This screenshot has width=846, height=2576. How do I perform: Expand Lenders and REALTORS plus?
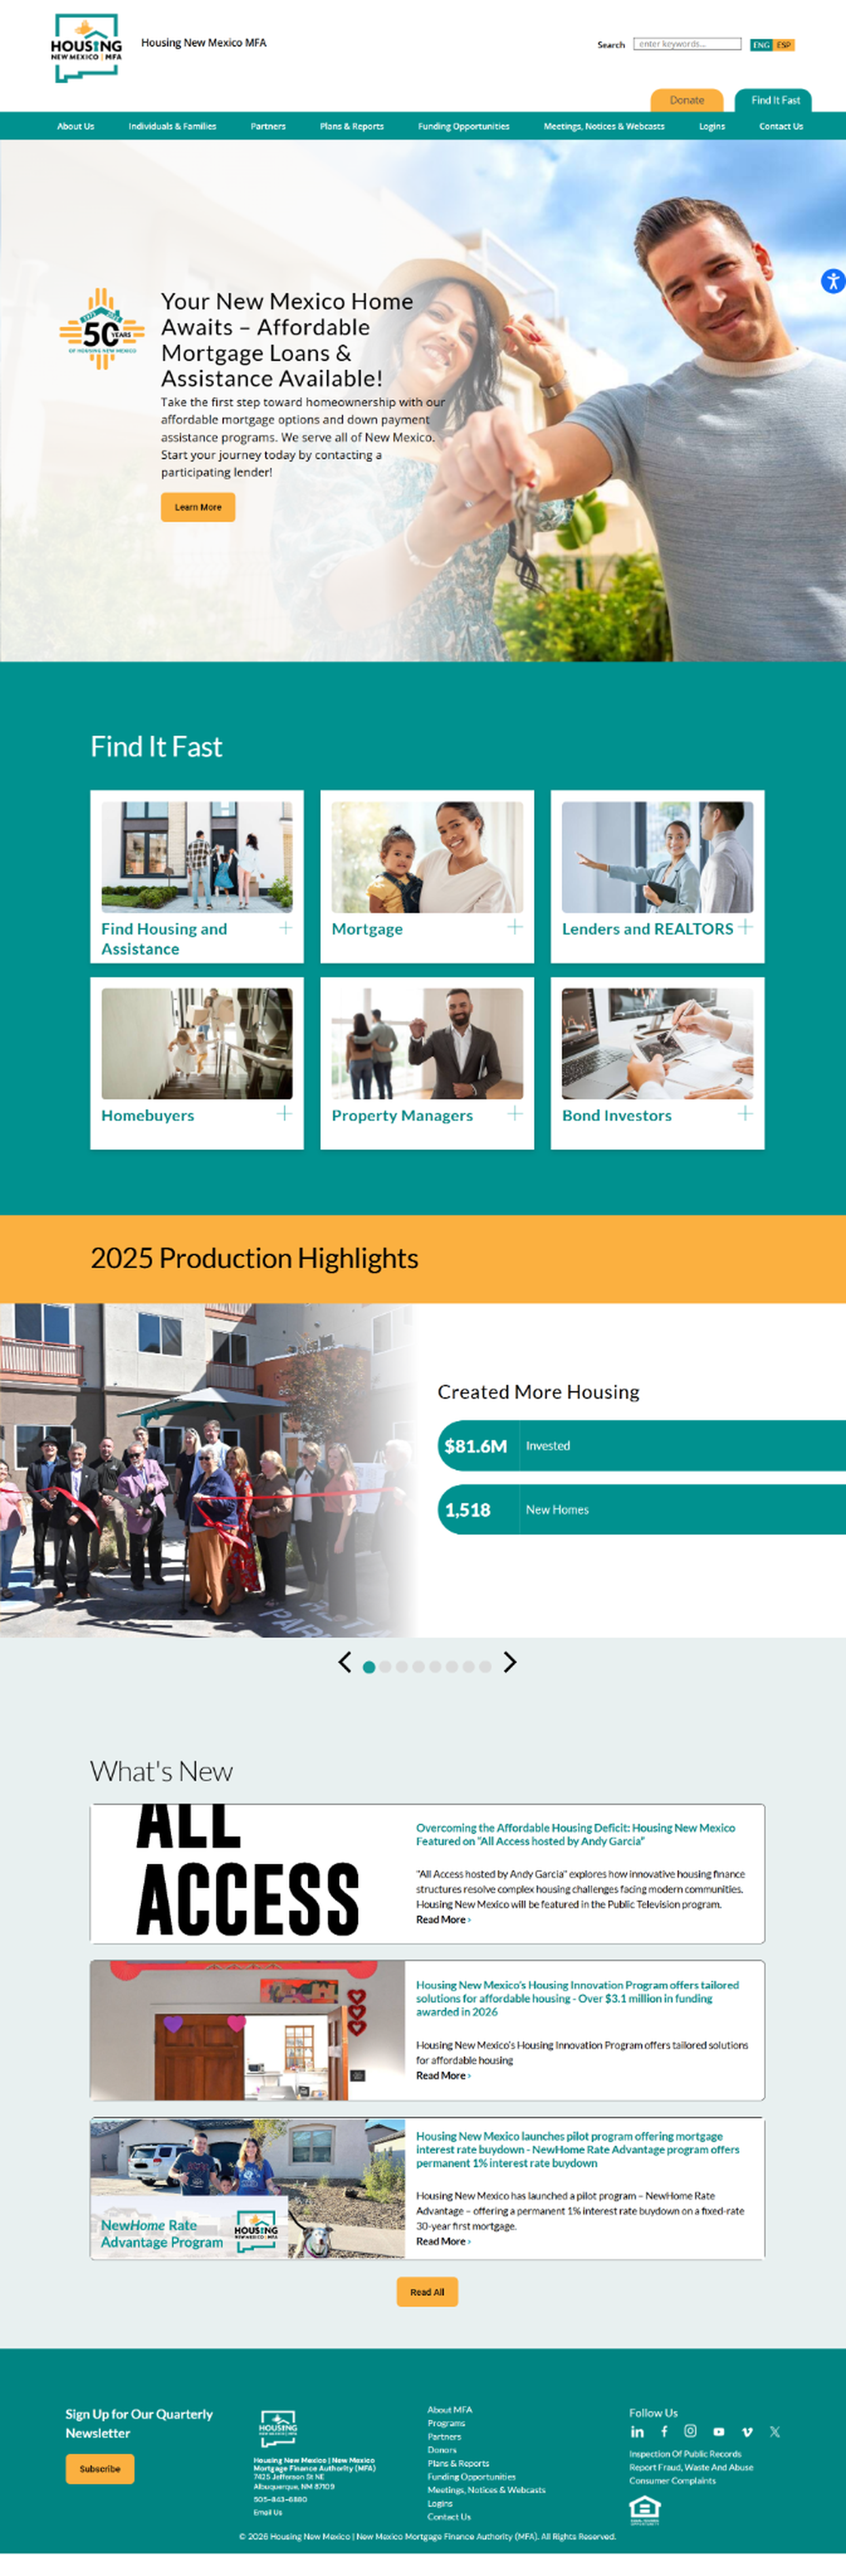coord(745,927)
